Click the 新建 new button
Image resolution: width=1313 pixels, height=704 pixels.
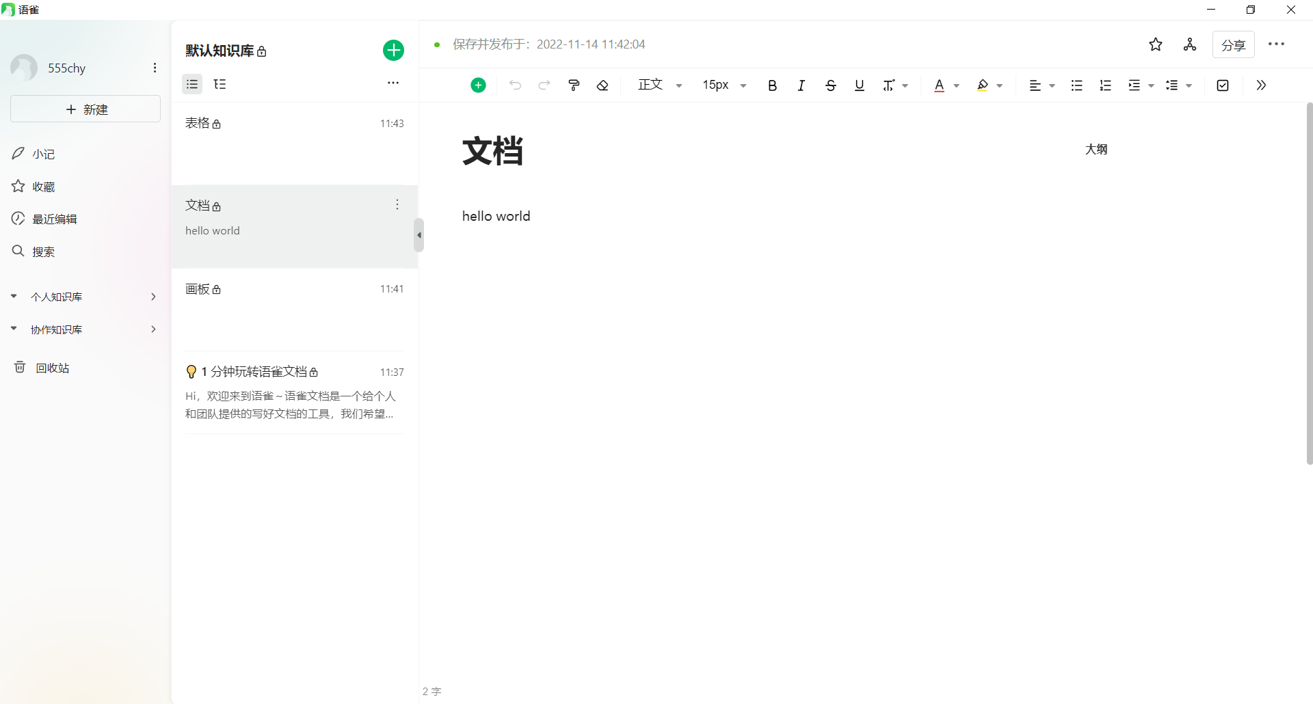[x=85, y=109]
